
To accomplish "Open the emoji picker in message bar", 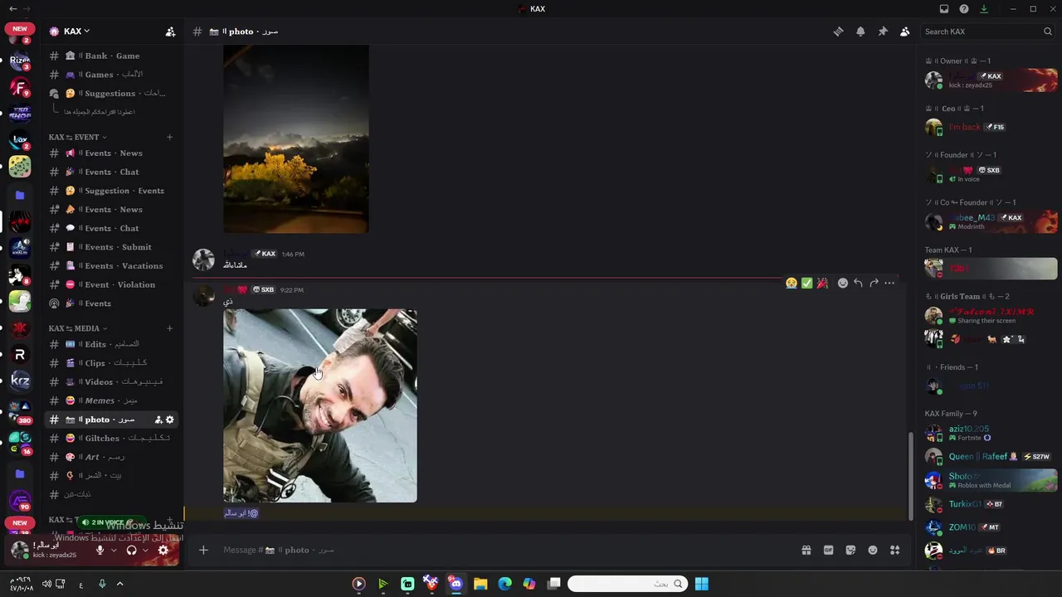I will tap(873, 550).
